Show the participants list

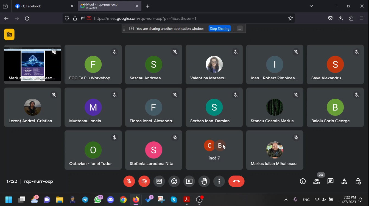[x=317, y=181]
